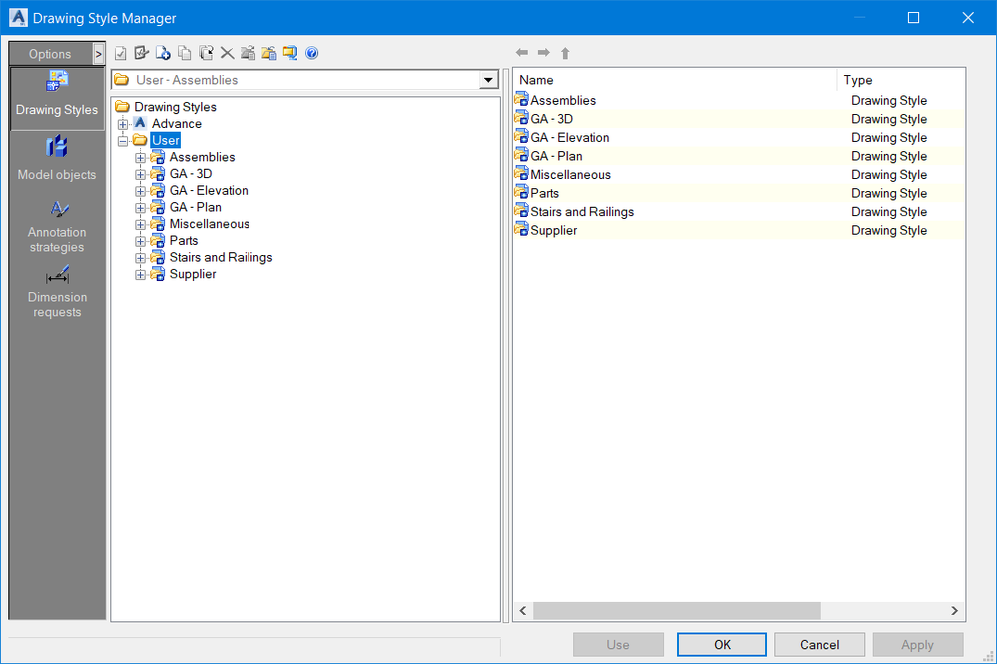Select Miscellaneous in the tree
This screenshot has height=664, width=997.
pos(210,224)
